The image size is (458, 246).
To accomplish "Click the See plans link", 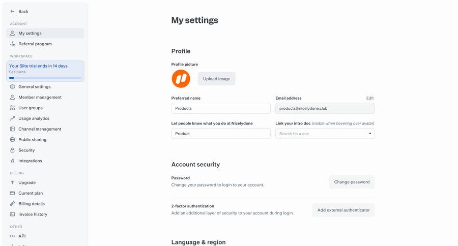I will (x=16, y=72).
